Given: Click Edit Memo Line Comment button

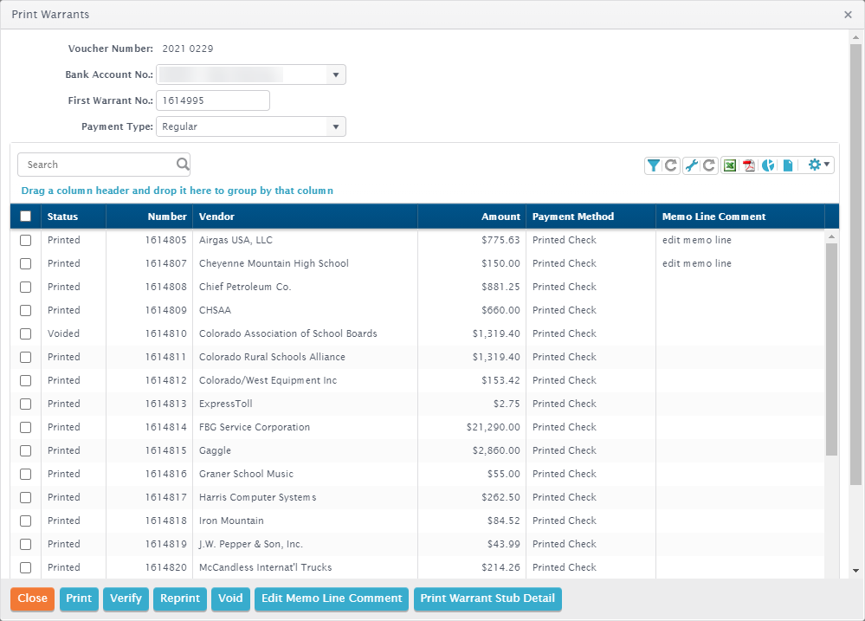Looking at the screenshot, I should click(x=332, y=599).
